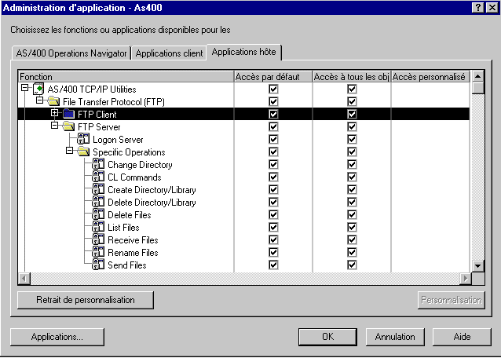Cancel with the Annulation button
The image size is (501, 358).
395,337
